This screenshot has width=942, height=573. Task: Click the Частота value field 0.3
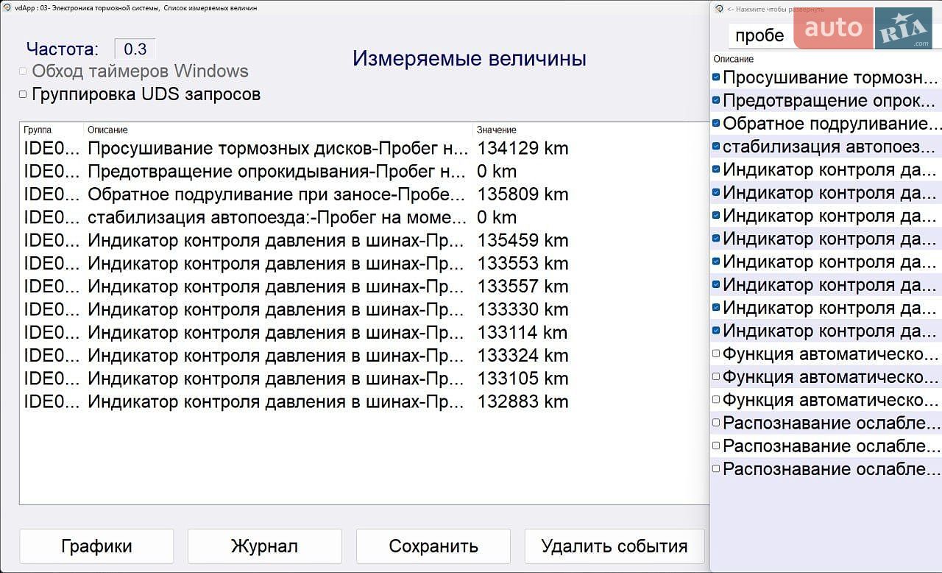point(135,49)
